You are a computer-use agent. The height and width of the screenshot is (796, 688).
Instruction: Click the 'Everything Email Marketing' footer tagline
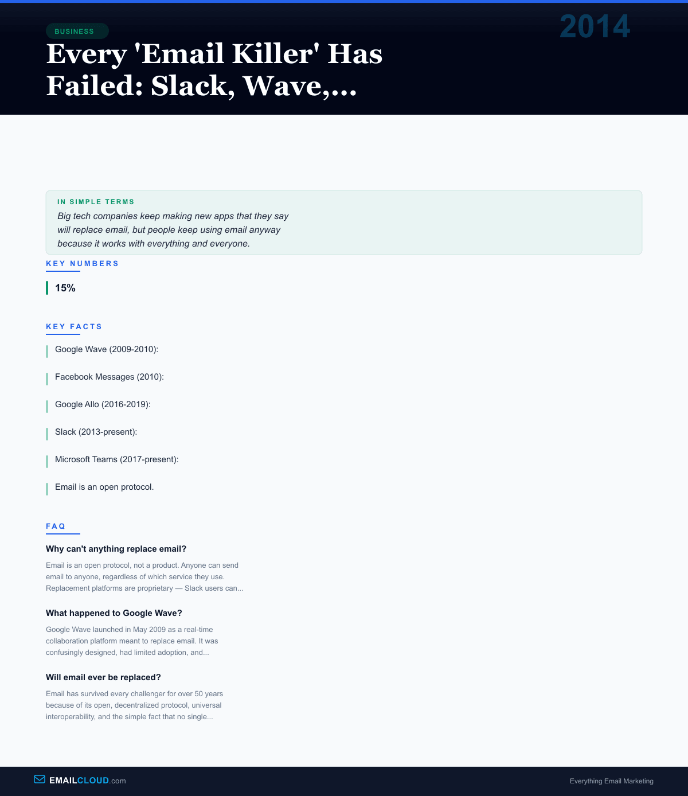pos(611,781)
